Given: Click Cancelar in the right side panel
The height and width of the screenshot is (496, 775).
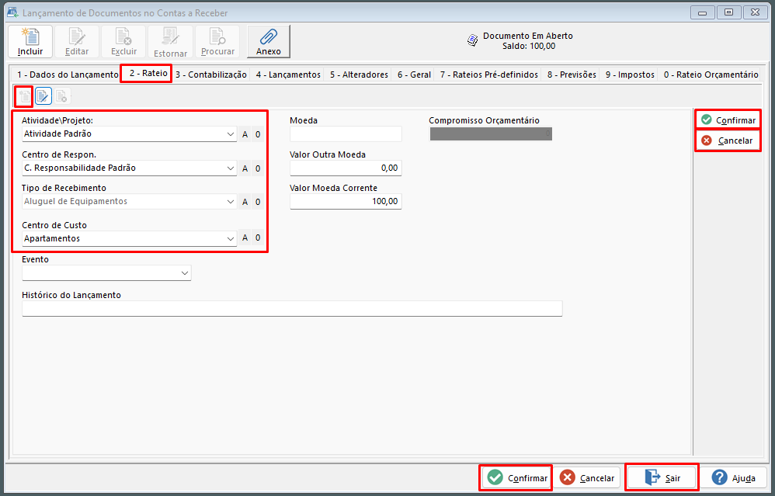Looking at the screenshot, I should pyautogui.click(x=728, y=140).
